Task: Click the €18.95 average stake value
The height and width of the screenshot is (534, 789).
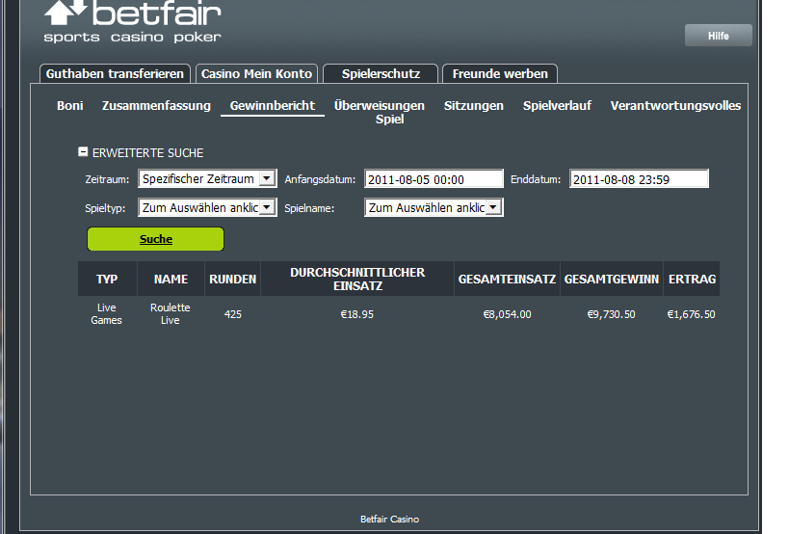Action: pyautogui.click(x=357, y=314)
